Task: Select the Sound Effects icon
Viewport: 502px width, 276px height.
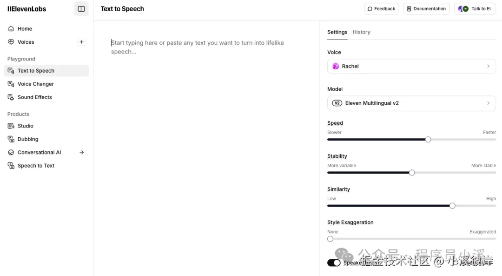Action: pos(11,97)
